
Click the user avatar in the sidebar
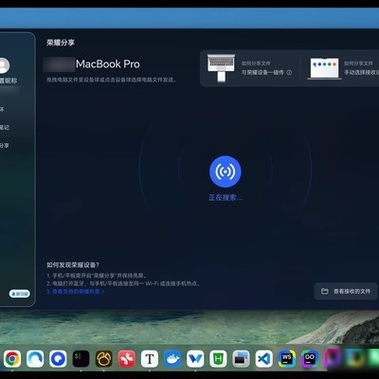click(4, 65)
